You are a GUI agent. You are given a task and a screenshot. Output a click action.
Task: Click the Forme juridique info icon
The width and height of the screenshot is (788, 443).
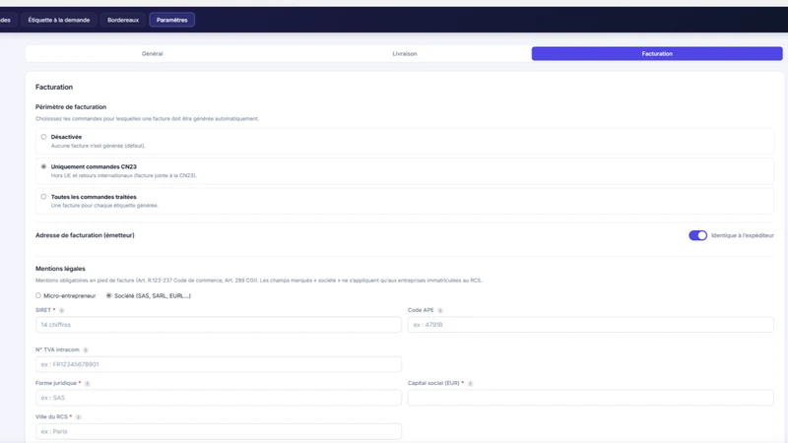[87, 383]
